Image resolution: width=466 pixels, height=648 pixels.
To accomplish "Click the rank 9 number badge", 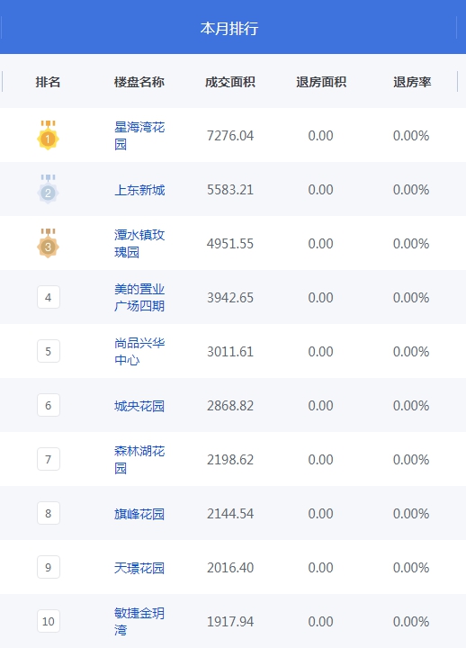I will 49,567.
